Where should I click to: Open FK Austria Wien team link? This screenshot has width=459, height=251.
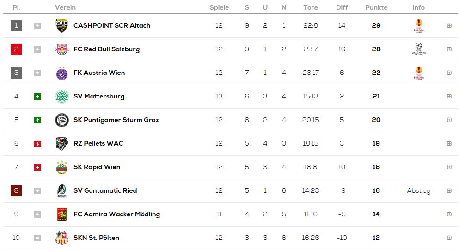click(x=99, y=73)
